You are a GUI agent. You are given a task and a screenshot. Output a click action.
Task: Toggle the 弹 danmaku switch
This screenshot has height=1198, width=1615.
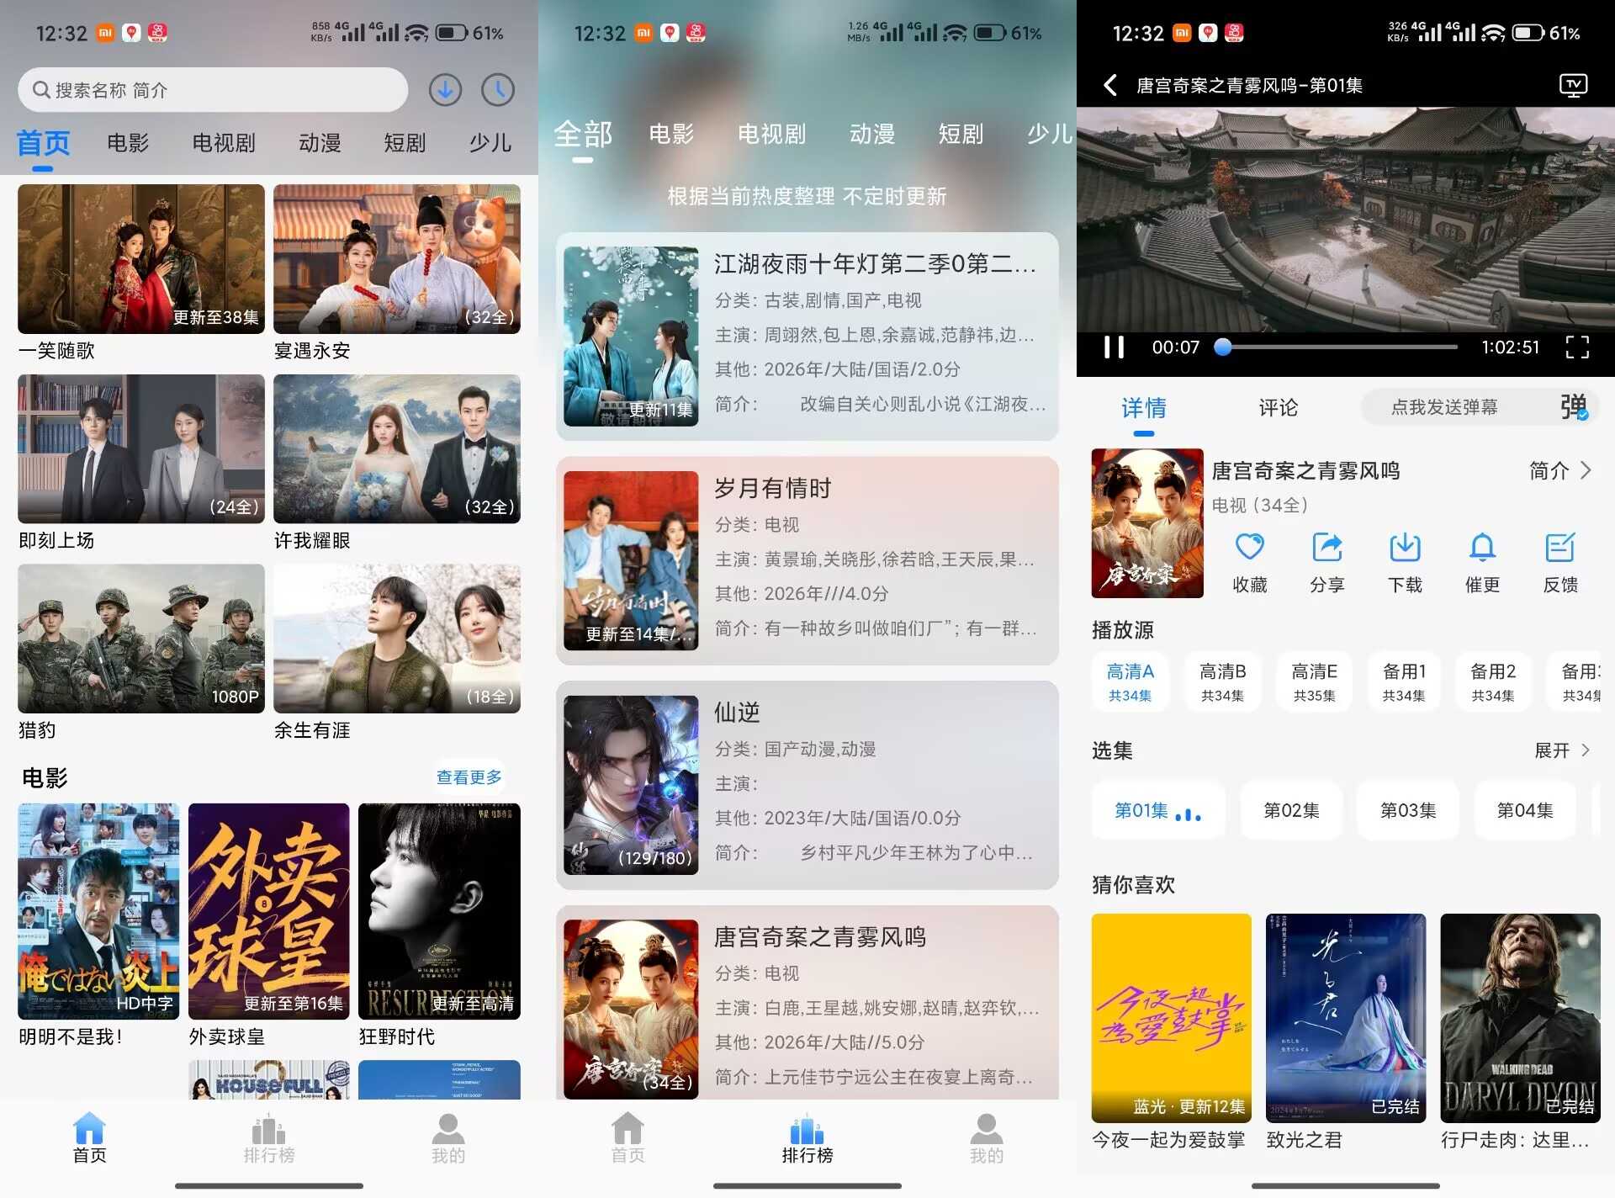click(x=1573, y=407)
